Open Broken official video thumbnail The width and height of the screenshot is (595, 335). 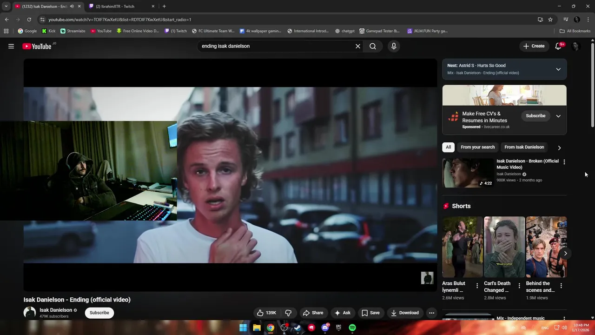pyautogui.click(x=468, y=173)
